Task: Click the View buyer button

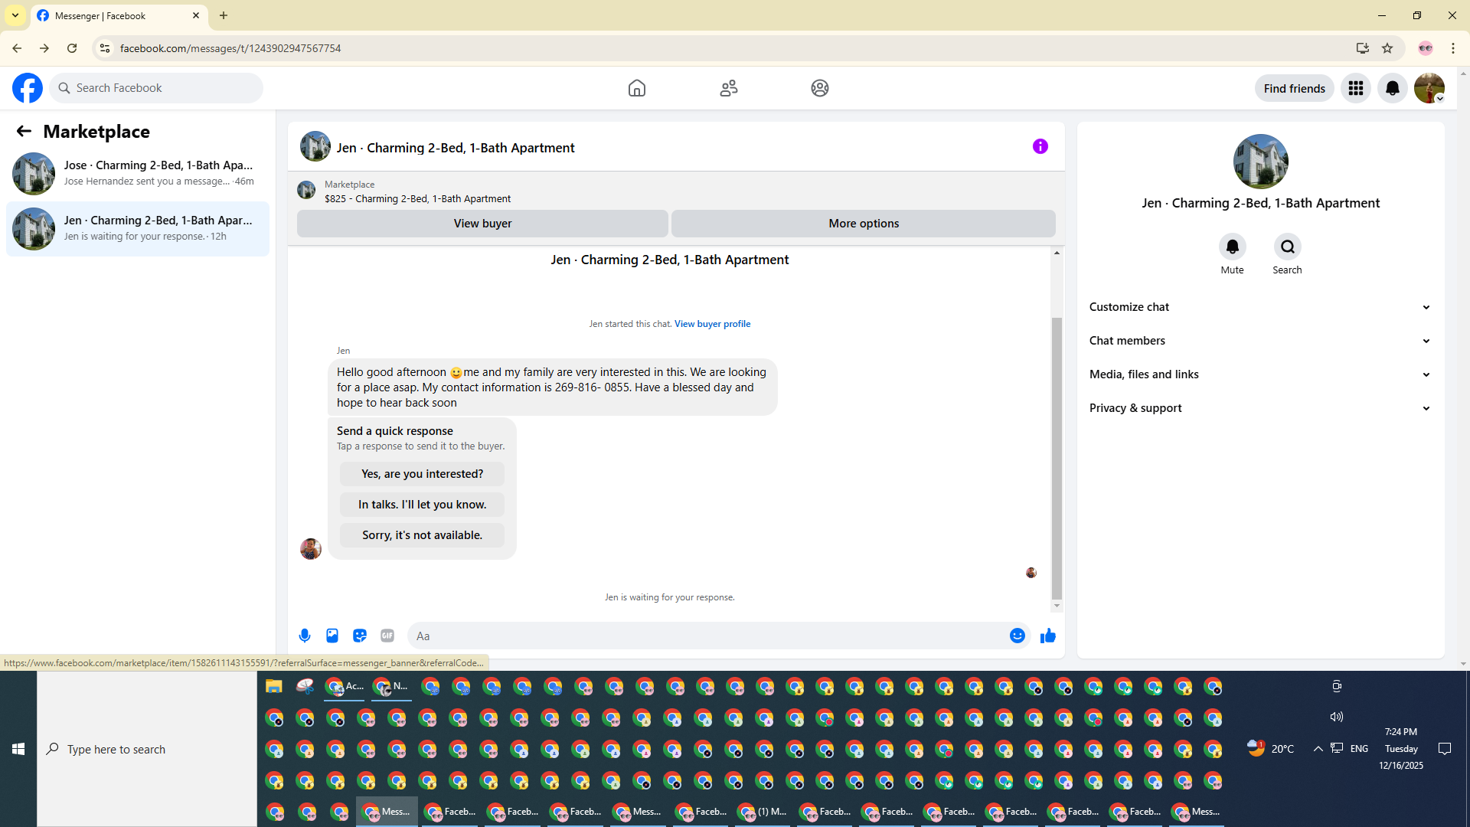Action: click(482, 224)
